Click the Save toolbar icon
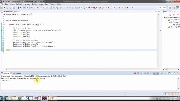The height and width of the screenshot is (101, 180). [x=7, y=8]
